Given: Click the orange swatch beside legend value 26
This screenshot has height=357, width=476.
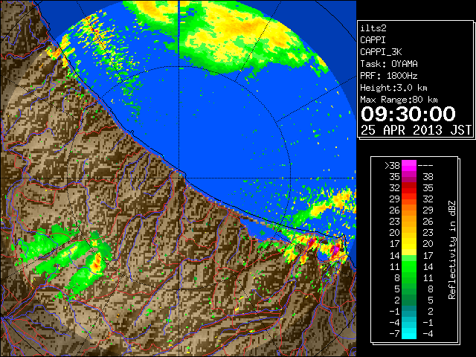Looking at the screenshot, I should point(409,210).
